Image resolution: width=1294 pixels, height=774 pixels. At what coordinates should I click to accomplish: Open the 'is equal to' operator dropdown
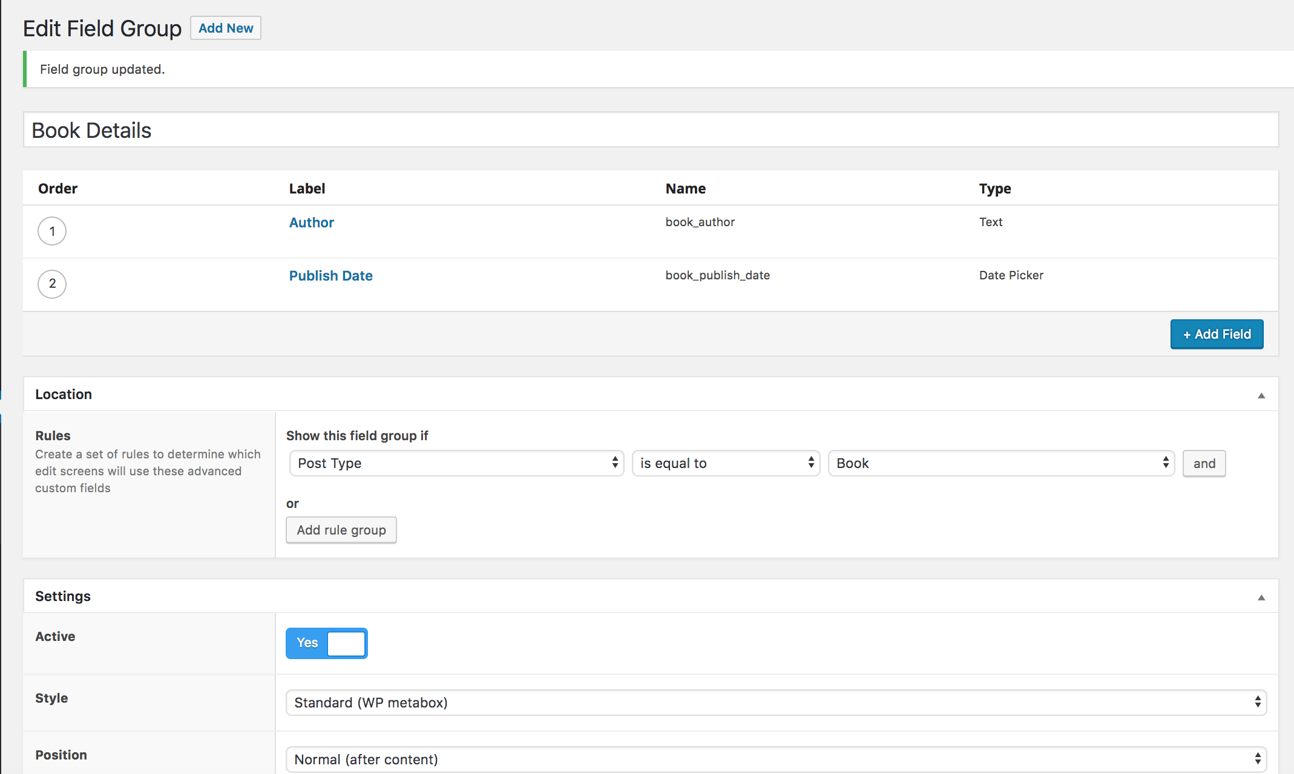point(726,463)
